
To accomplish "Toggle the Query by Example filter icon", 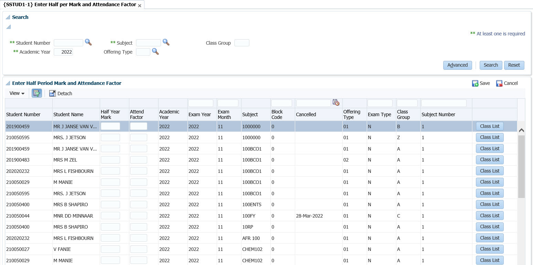I will tap(37, 93).
